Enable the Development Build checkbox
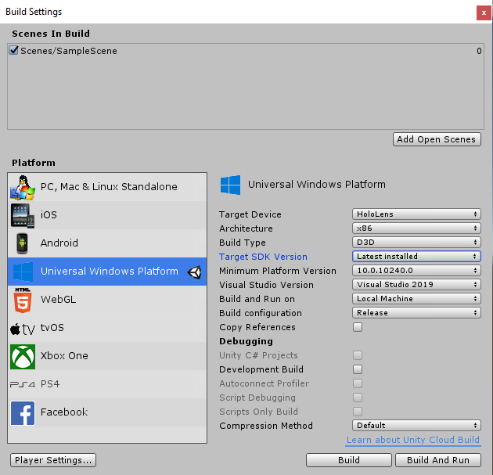This screenshot has width=493, height=475. [x=358, y=369]
